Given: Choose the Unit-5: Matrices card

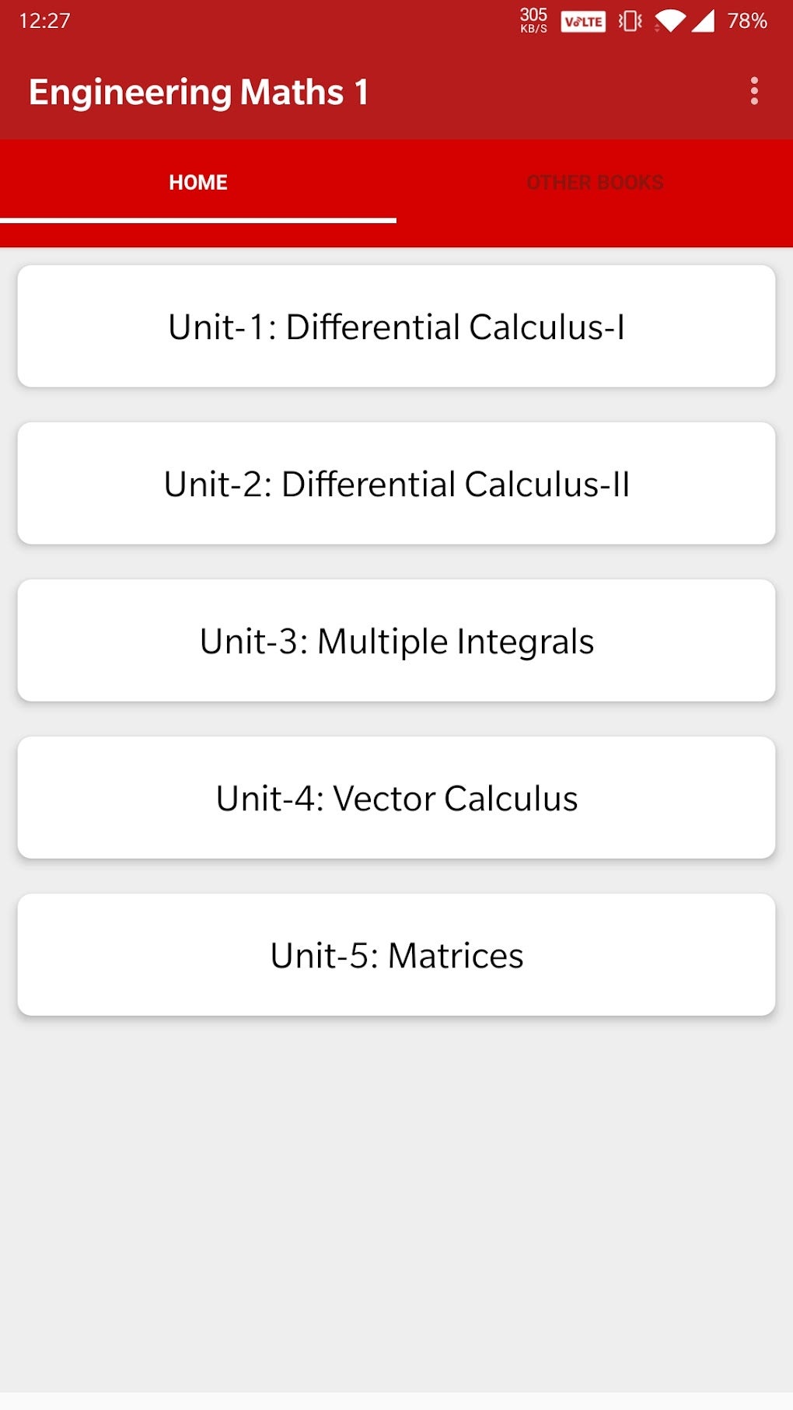Looking at the screenshot, I should [x=396, y=955].
